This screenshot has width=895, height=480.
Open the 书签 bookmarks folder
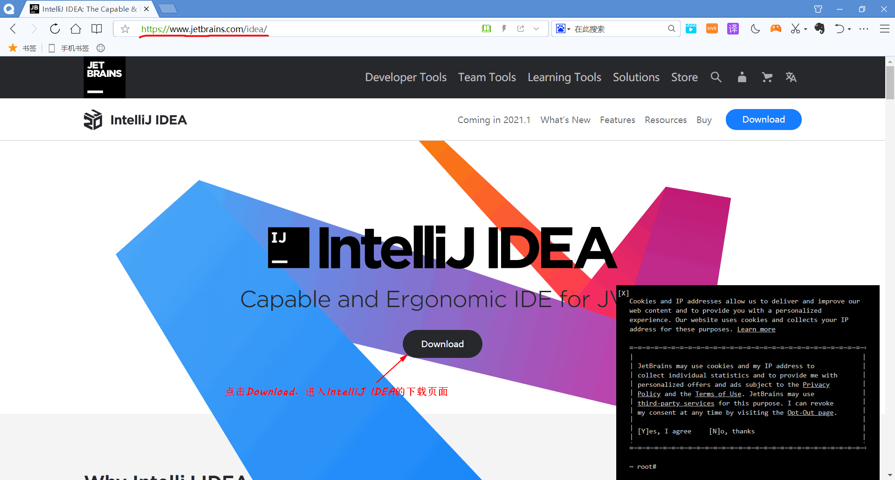point(22,48)
